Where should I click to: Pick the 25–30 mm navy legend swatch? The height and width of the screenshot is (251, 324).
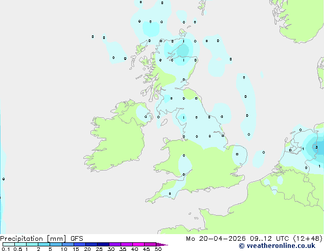pos(103,244)
